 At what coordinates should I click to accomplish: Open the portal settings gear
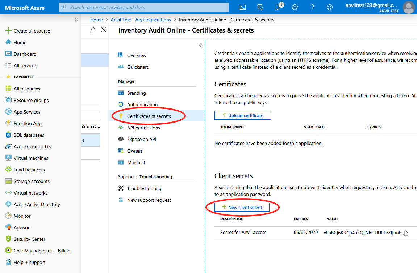click(295, 7)
